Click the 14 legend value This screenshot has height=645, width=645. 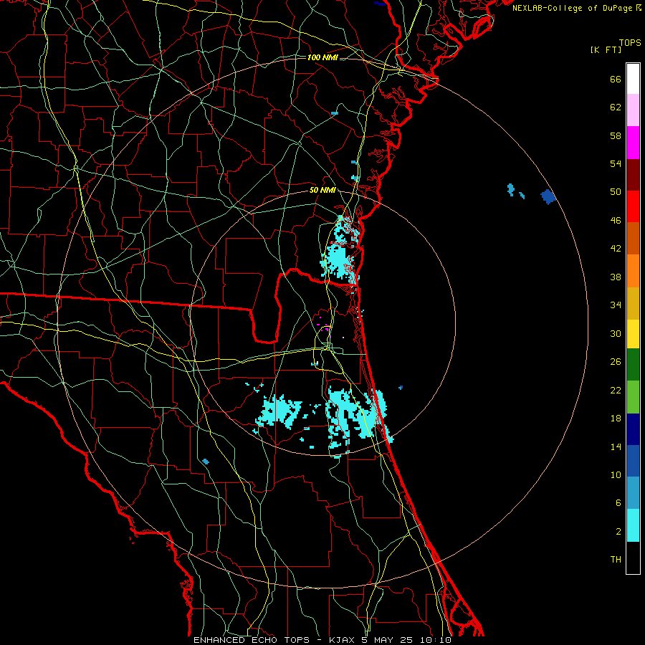tap(616, 446)
